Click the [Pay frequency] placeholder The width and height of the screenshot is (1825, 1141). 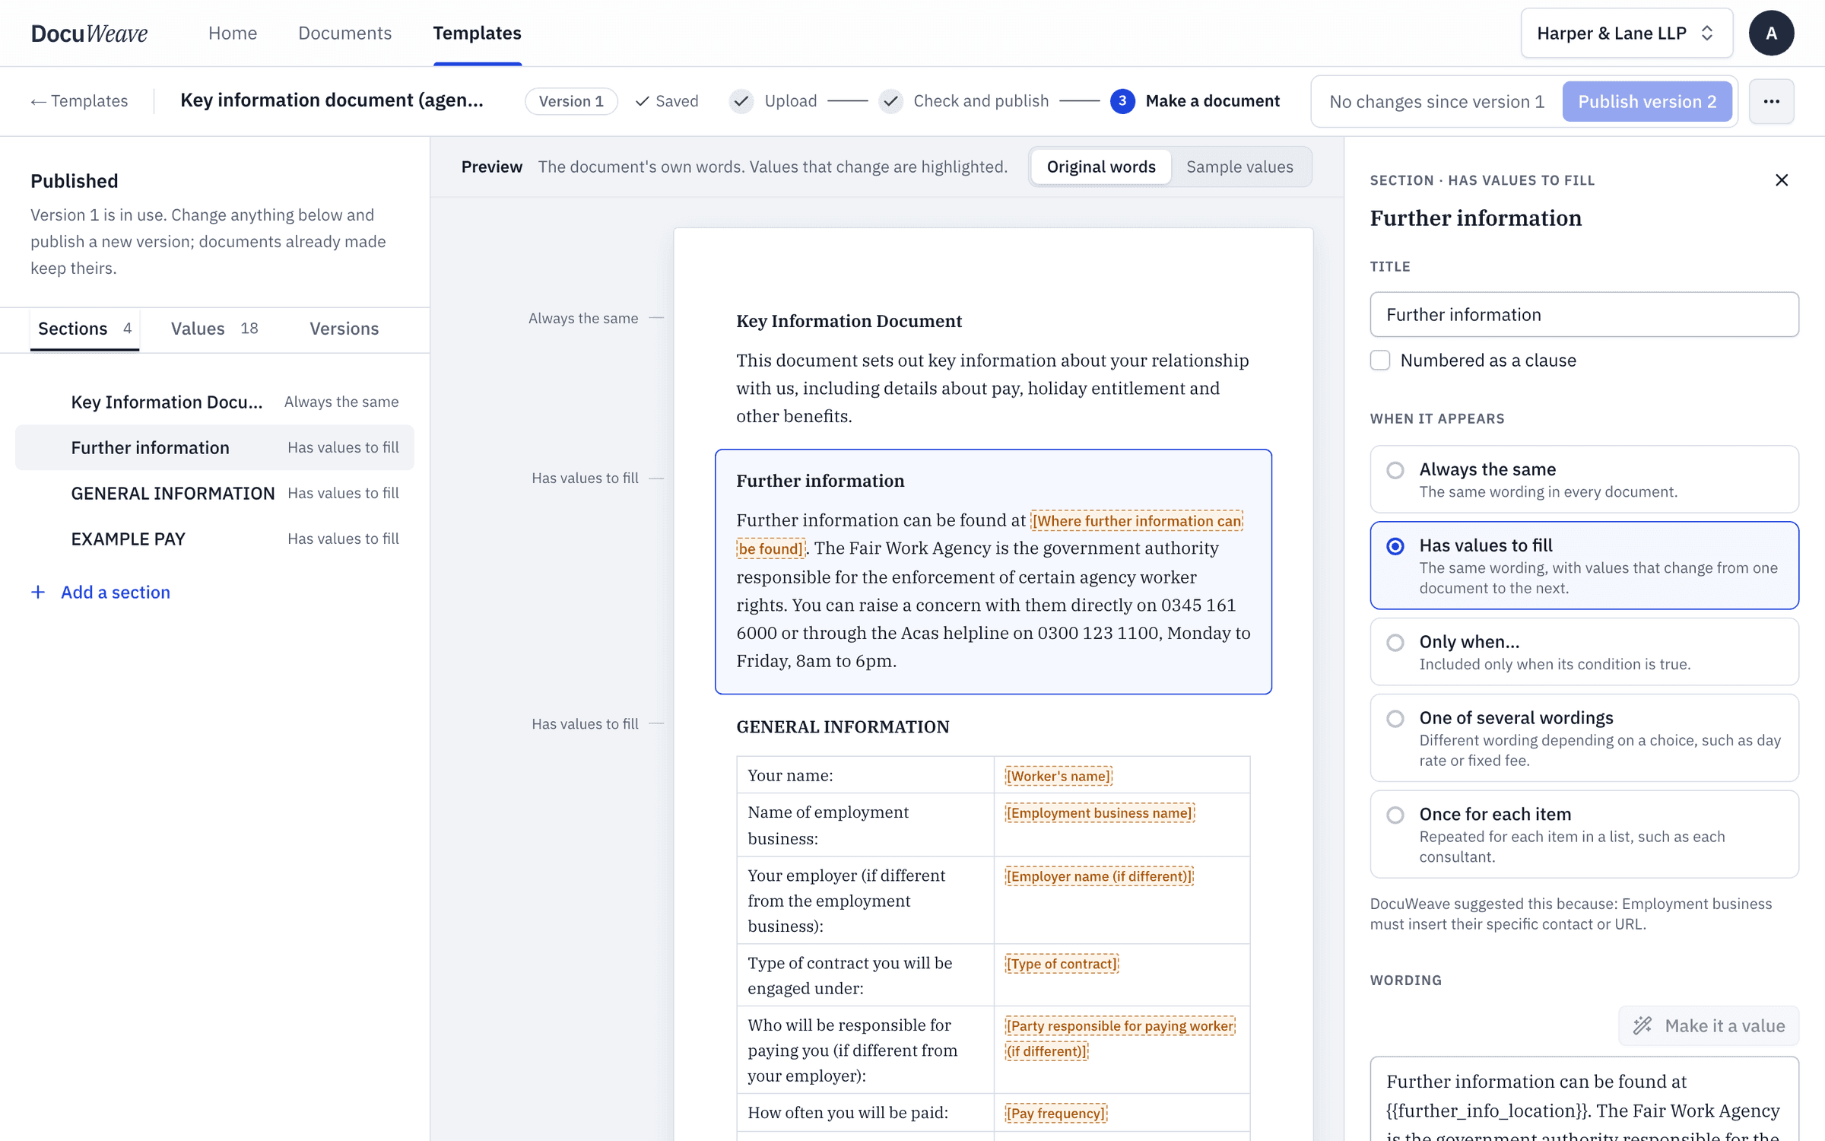(x=1055, y=1113)
